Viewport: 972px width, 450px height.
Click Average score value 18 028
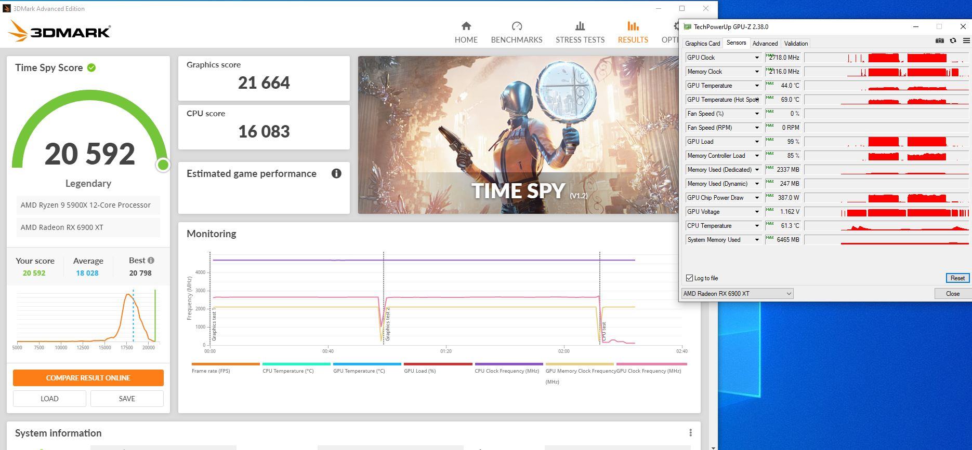point(87,273)
